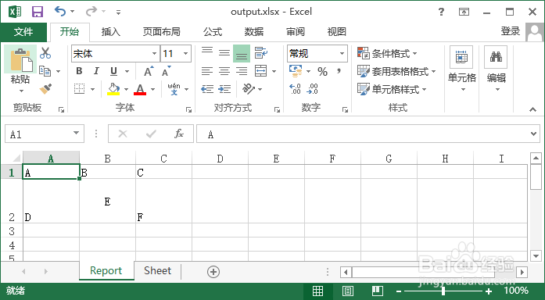
Task: Click the zoom slider handle
Action: 443,291
